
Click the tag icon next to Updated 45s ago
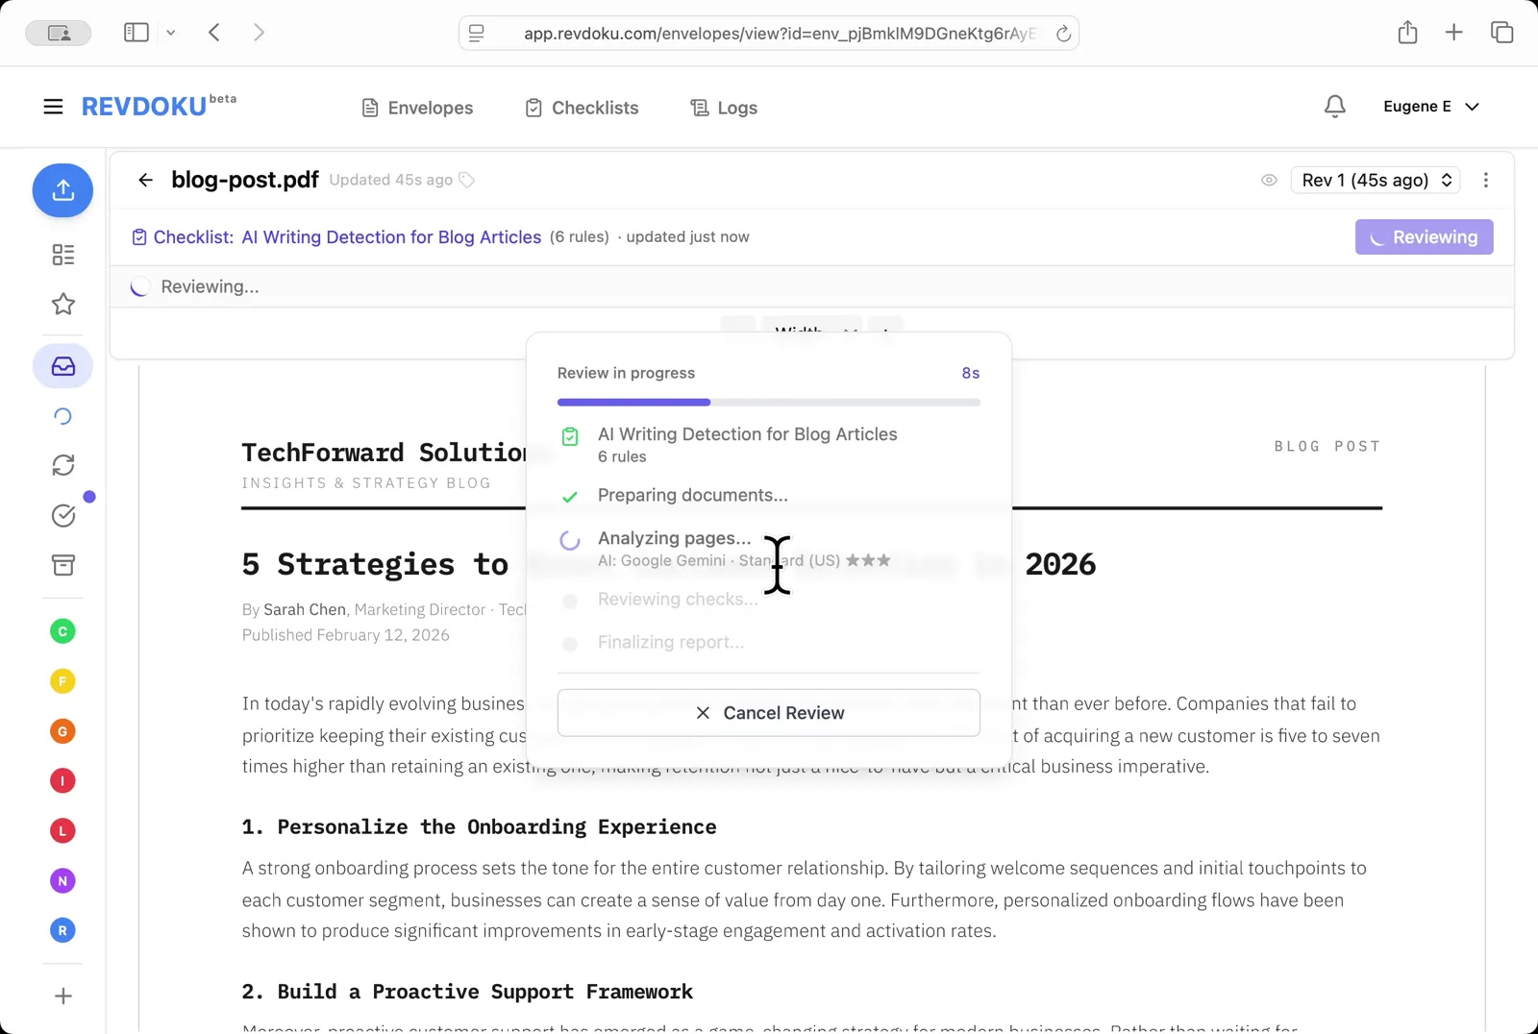tap(467, 179)
